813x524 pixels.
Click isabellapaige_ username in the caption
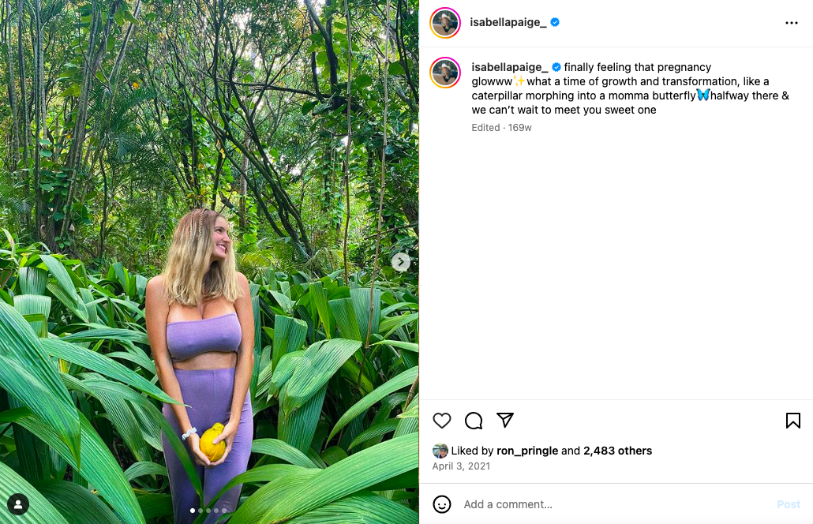pyautogui.click(x=509, y=67)
